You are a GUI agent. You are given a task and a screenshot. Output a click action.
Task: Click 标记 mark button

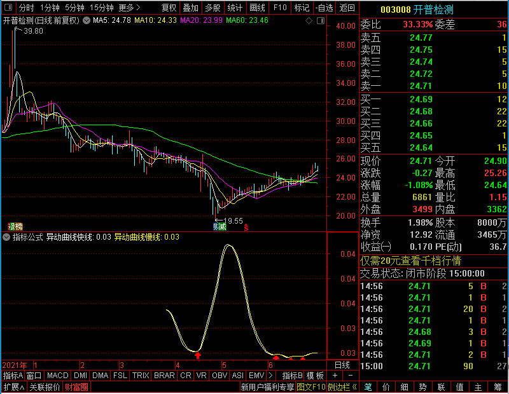pyautogui.click(x=302, y=8)
